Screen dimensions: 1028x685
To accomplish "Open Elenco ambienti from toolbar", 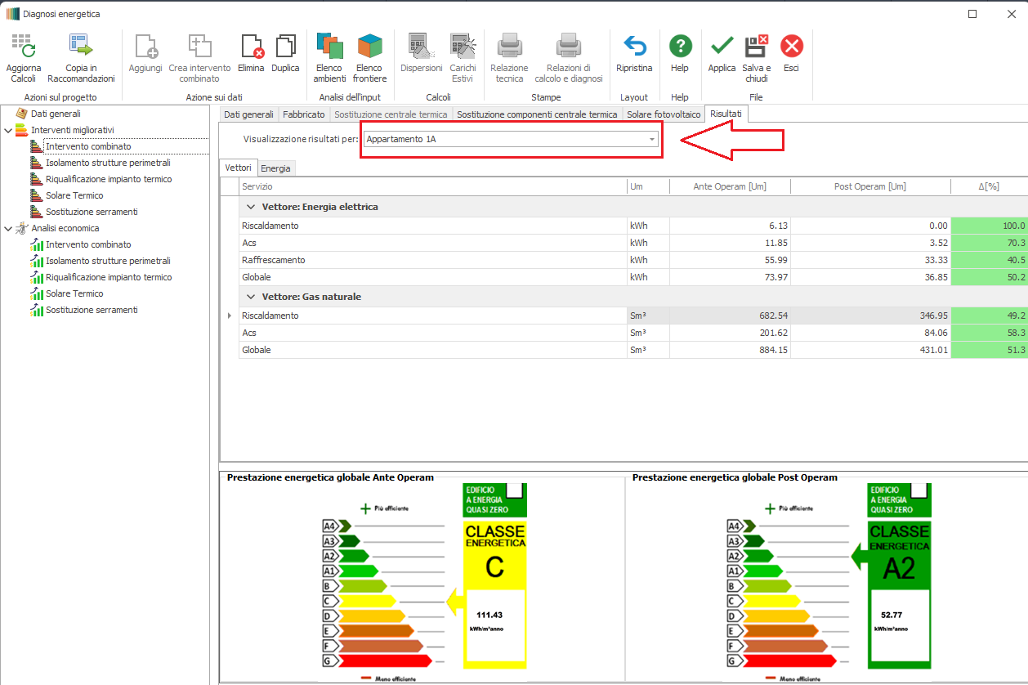I will point(330,47).
